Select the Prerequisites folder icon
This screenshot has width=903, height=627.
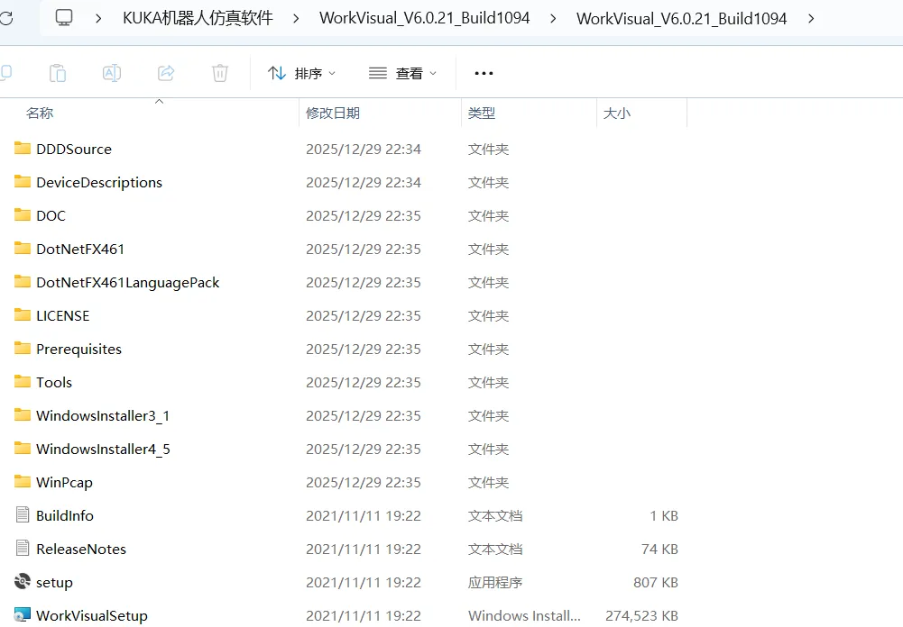(23, 349)
